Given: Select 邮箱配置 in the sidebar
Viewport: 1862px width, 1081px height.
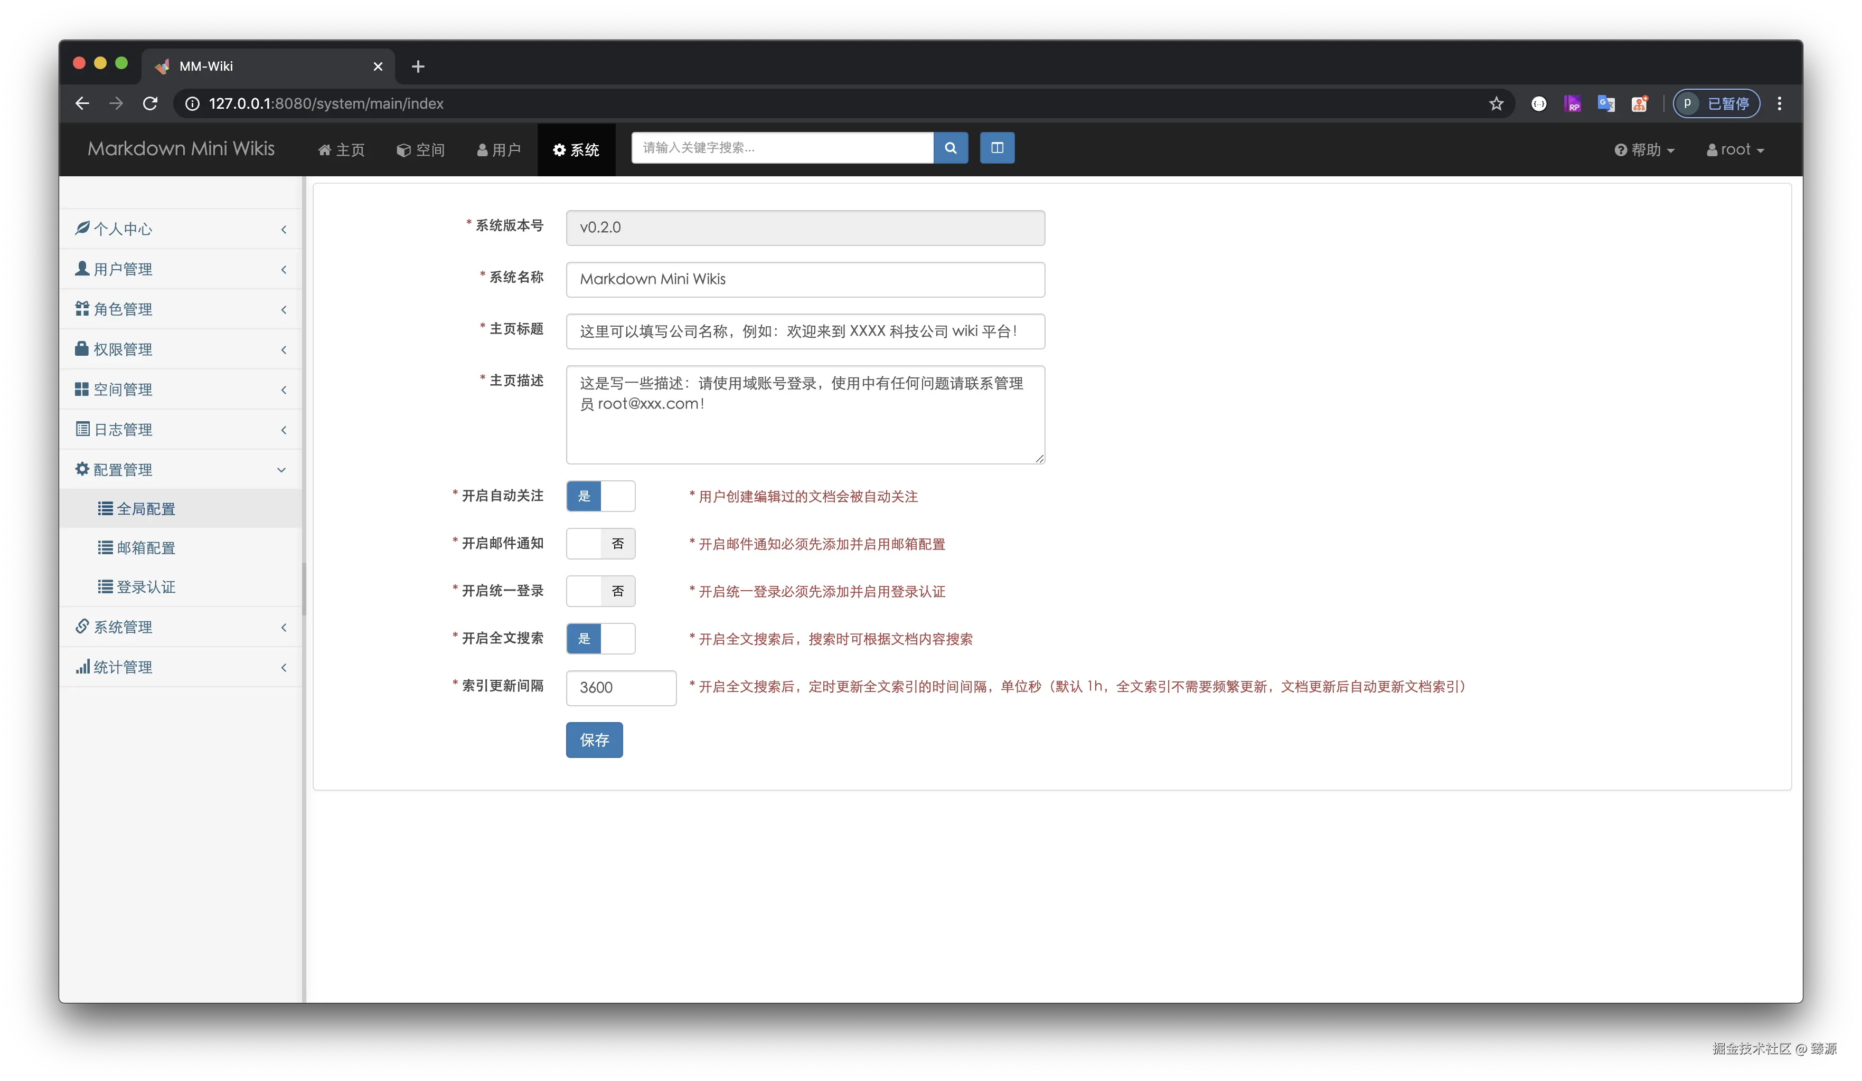Looking at the screenshot, I should 146,548.
